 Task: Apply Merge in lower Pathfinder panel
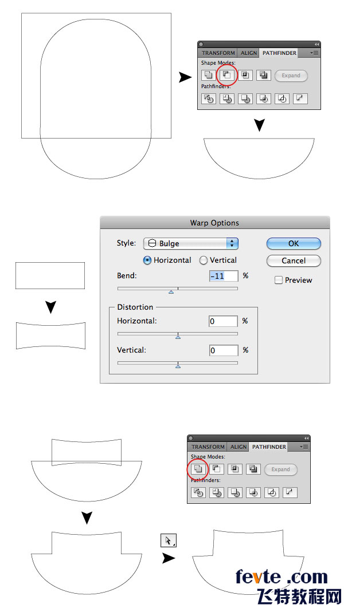[x=235, y=492]
